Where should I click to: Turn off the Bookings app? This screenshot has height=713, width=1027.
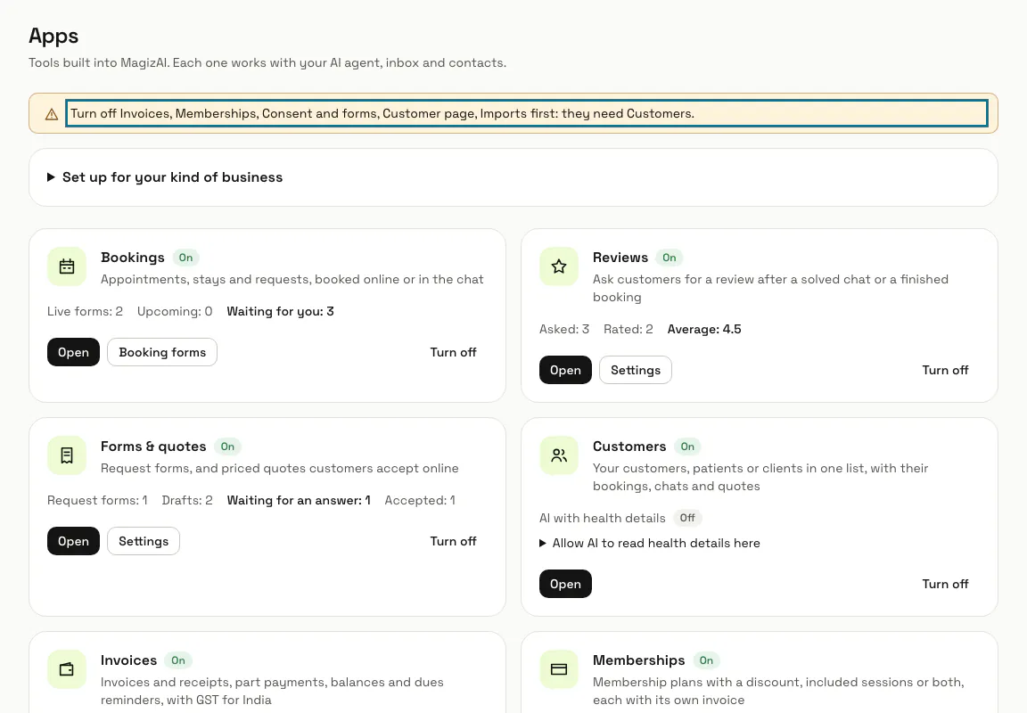click(x=453, y=352)
